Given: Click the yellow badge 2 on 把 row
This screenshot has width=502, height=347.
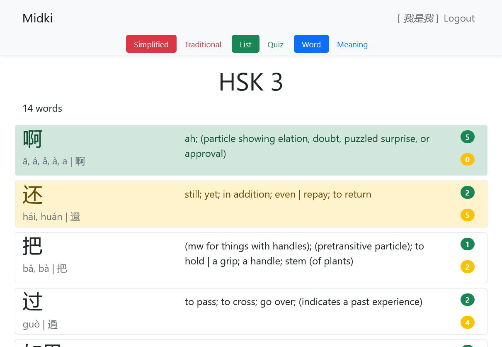Looking at the screenshot, I should [x=467, y=267].
